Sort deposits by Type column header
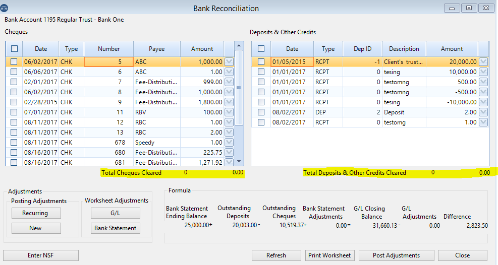This screenshot has height=265, width=498. click(x=328, y=49)
